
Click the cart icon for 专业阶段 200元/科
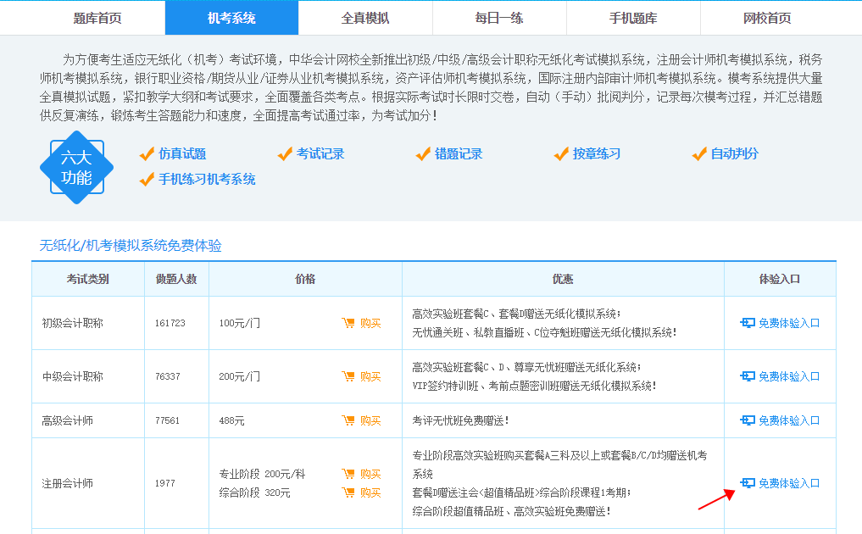[350, 474]
